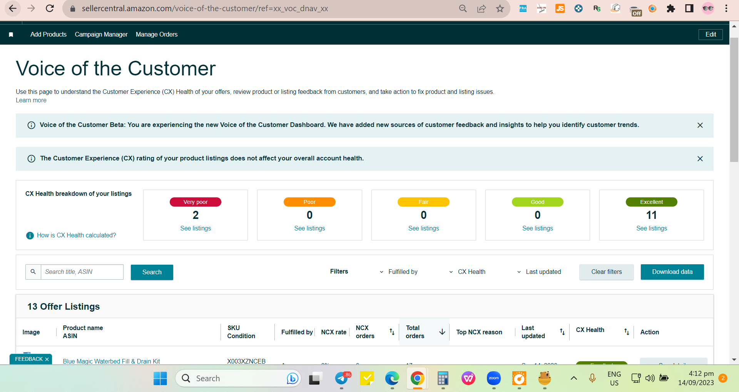739x392 pixels.
Task: Open the Chrome three-dot menu
Action: pos(726,8)
